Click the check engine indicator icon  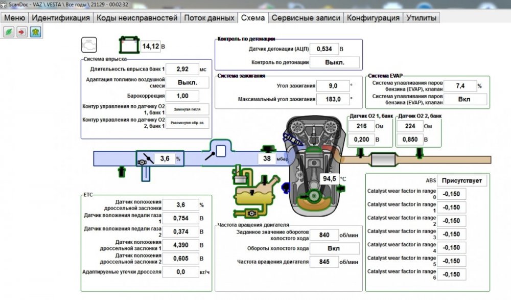pos(89,44)
